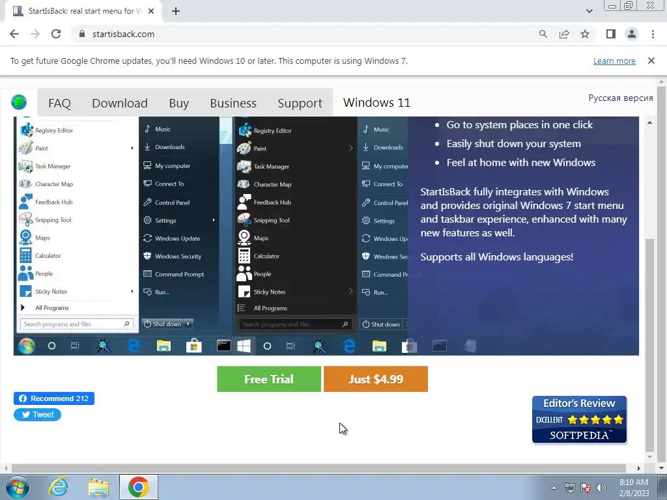
Task: Click the site address in the URL bar
Action: point(123,34)
